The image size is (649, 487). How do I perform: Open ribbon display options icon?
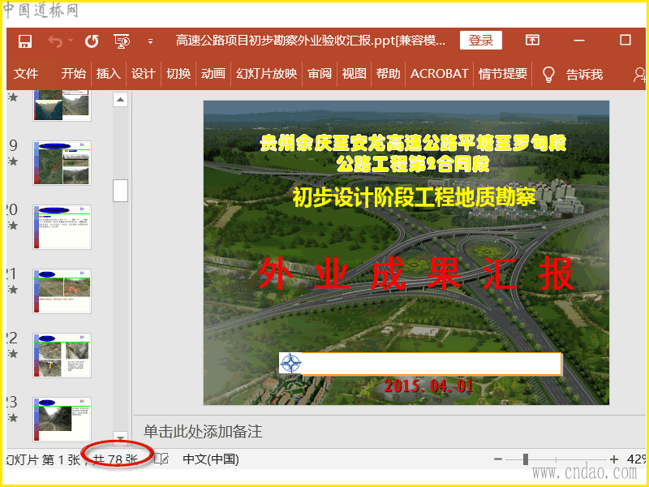tap(532, 40)
